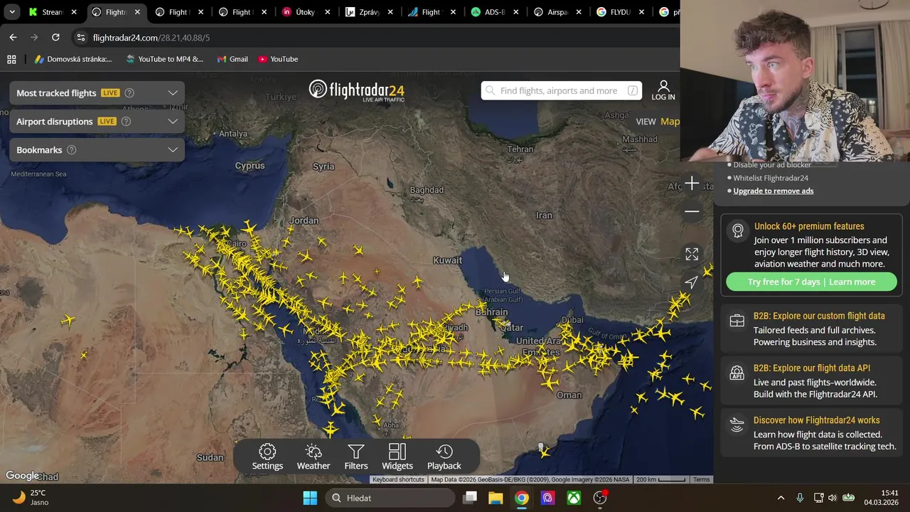The width and height of the screenshot is (910, 512).
Task: Expand the Most tracked flights panel
Action: (173, 93)
